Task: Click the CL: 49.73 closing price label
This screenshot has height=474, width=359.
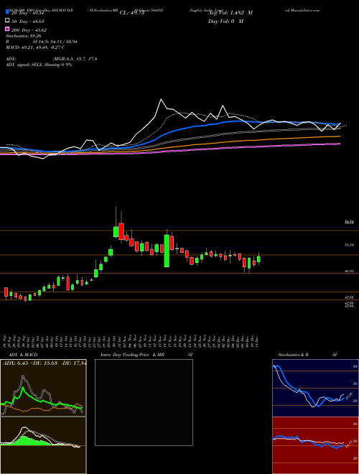Action: click(x=132, y=13)
